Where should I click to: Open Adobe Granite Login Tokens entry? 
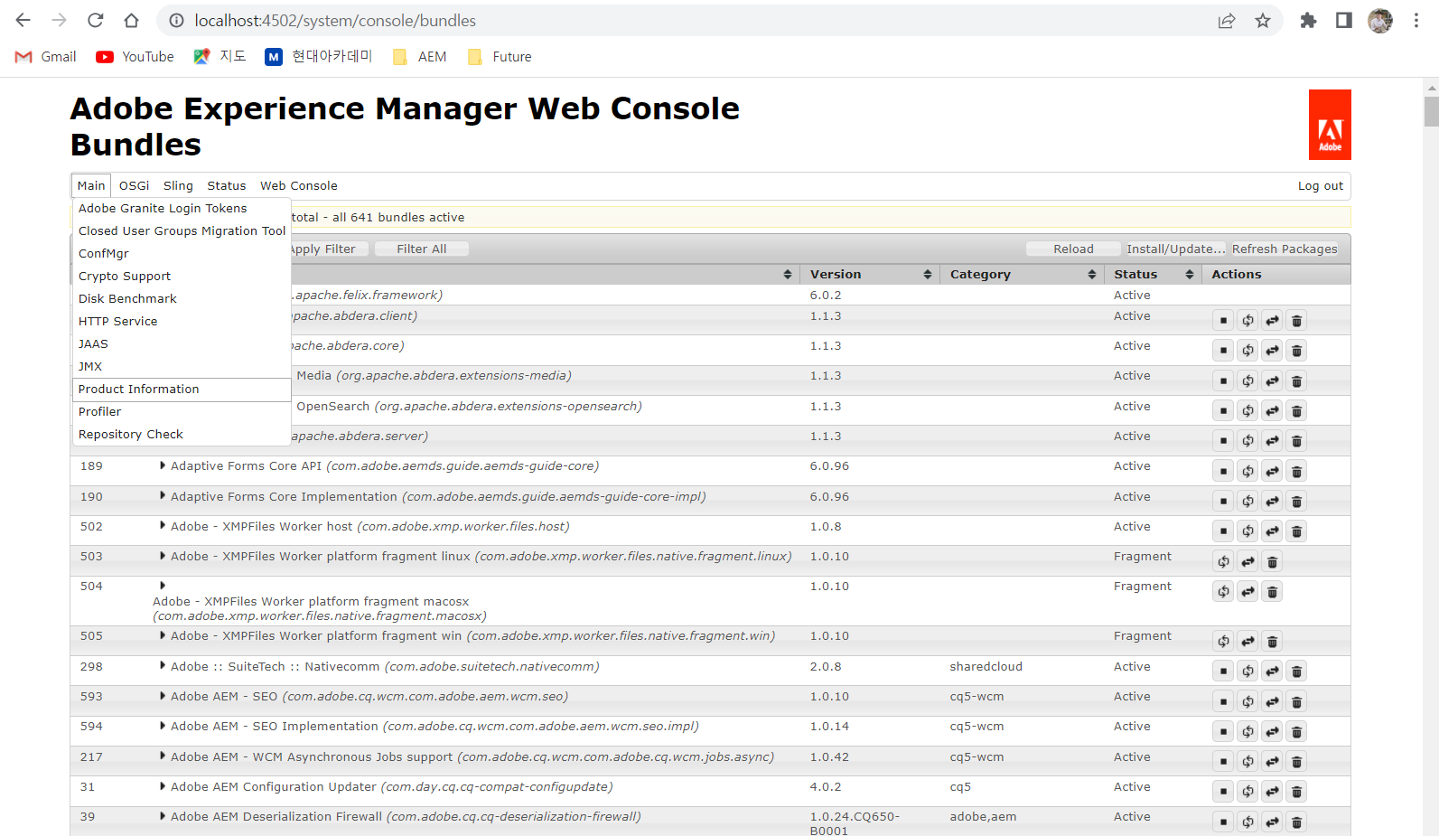[x=182, y=209]
